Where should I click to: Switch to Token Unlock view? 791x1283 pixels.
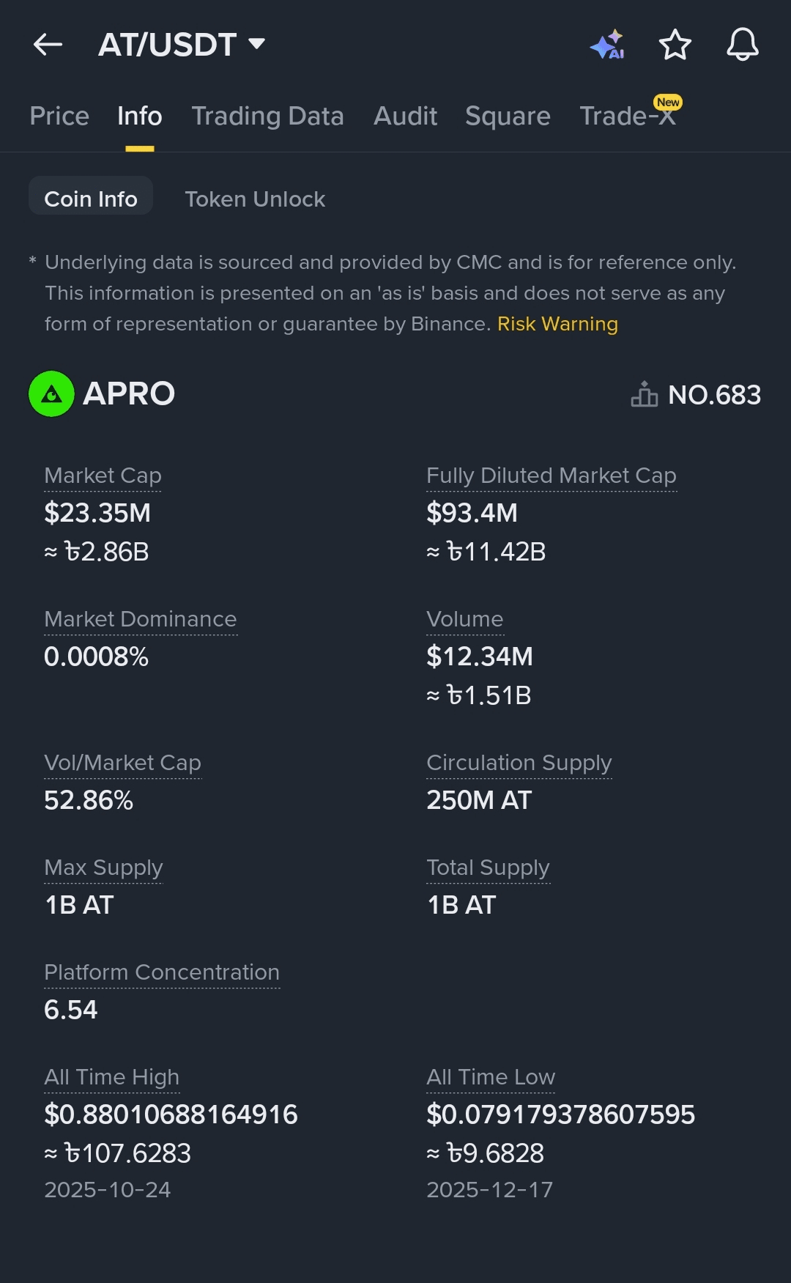[x=255, y=199]
